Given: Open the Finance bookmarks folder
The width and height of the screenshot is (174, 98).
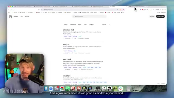Looking at the screenshot, I should [52, 12].
